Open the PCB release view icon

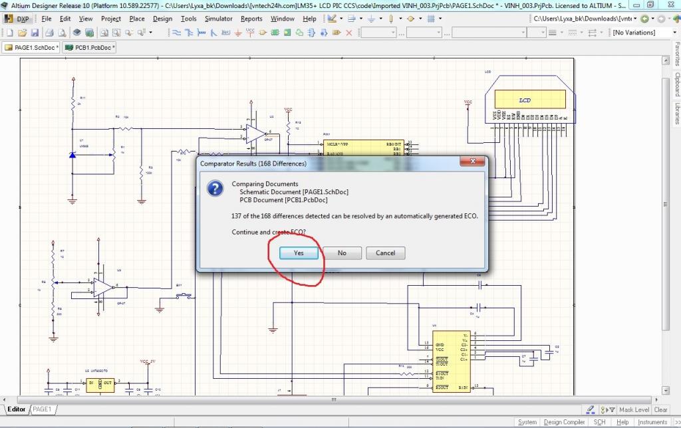click(x=90, y=33)
